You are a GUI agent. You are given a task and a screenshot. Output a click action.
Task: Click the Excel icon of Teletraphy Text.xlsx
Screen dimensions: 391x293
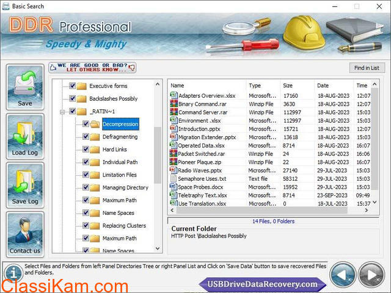[x=174, y=195]
